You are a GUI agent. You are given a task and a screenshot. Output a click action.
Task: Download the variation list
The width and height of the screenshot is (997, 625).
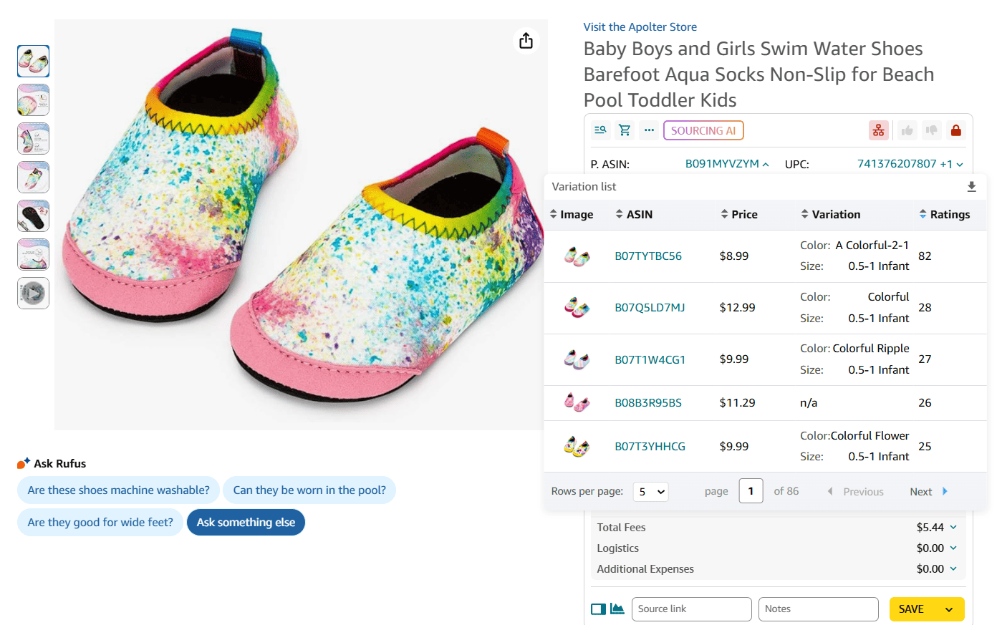(971, 187)
